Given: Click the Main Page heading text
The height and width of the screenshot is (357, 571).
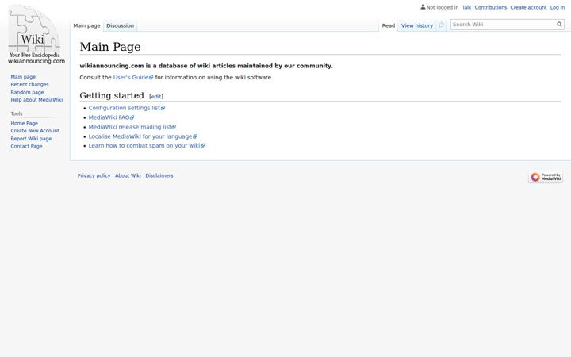Looking at the screenshot, I should click(110, 47).
